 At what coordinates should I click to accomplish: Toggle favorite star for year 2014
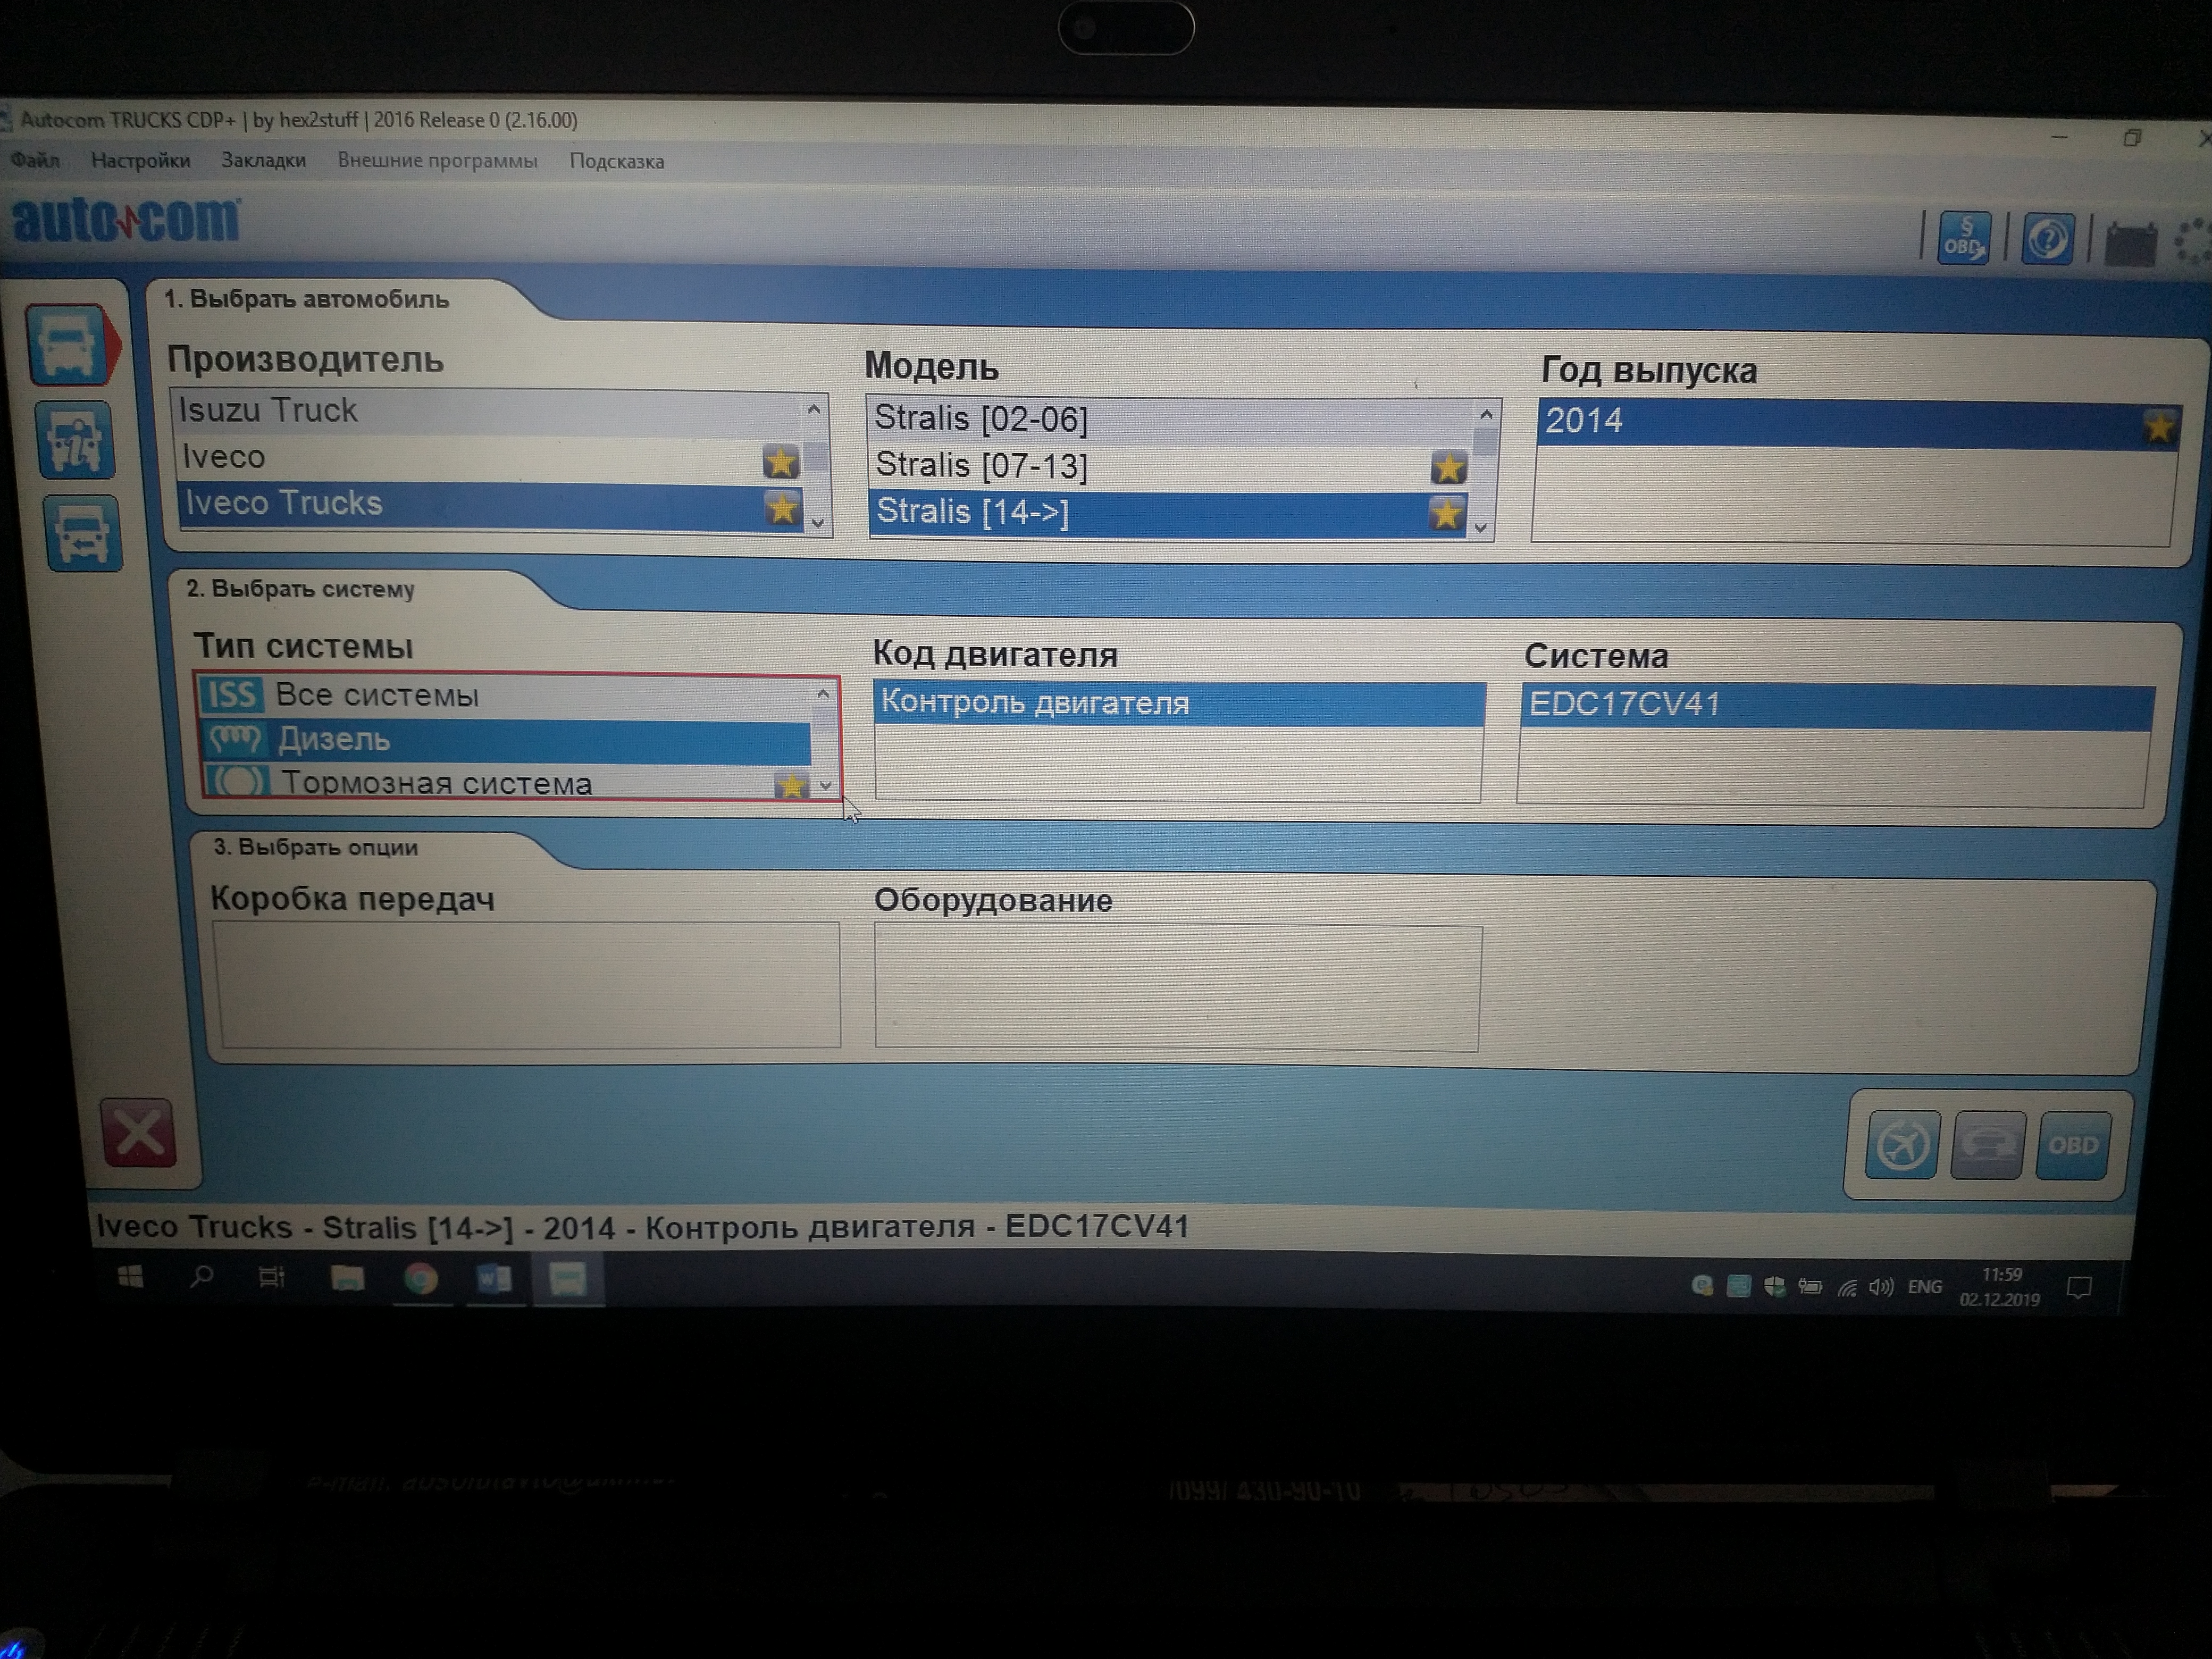[2158, 428]
